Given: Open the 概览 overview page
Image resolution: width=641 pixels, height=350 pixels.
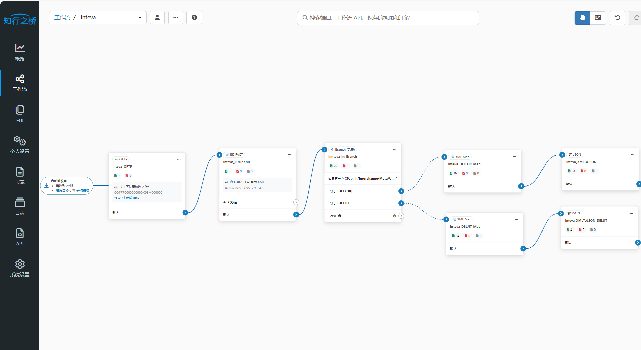Looking at the screenshot, I should 20,52.
